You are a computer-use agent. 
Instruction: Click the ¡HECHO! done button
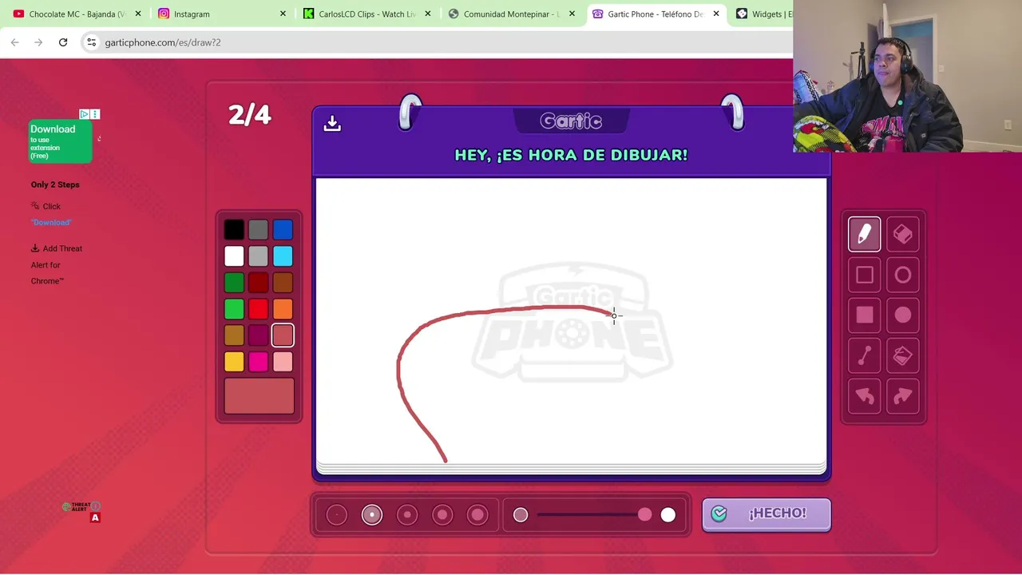point(766,514)
